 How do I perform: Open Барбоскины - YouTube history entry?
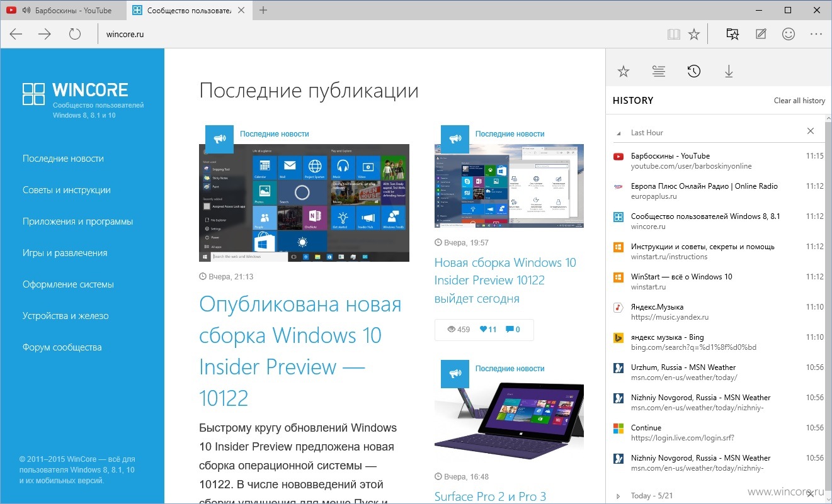(718, 161)
